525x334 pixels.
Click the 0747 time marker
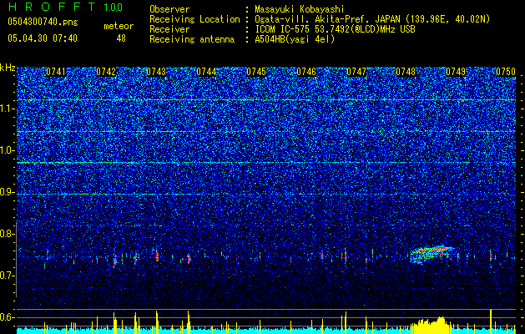coord(356,72)
